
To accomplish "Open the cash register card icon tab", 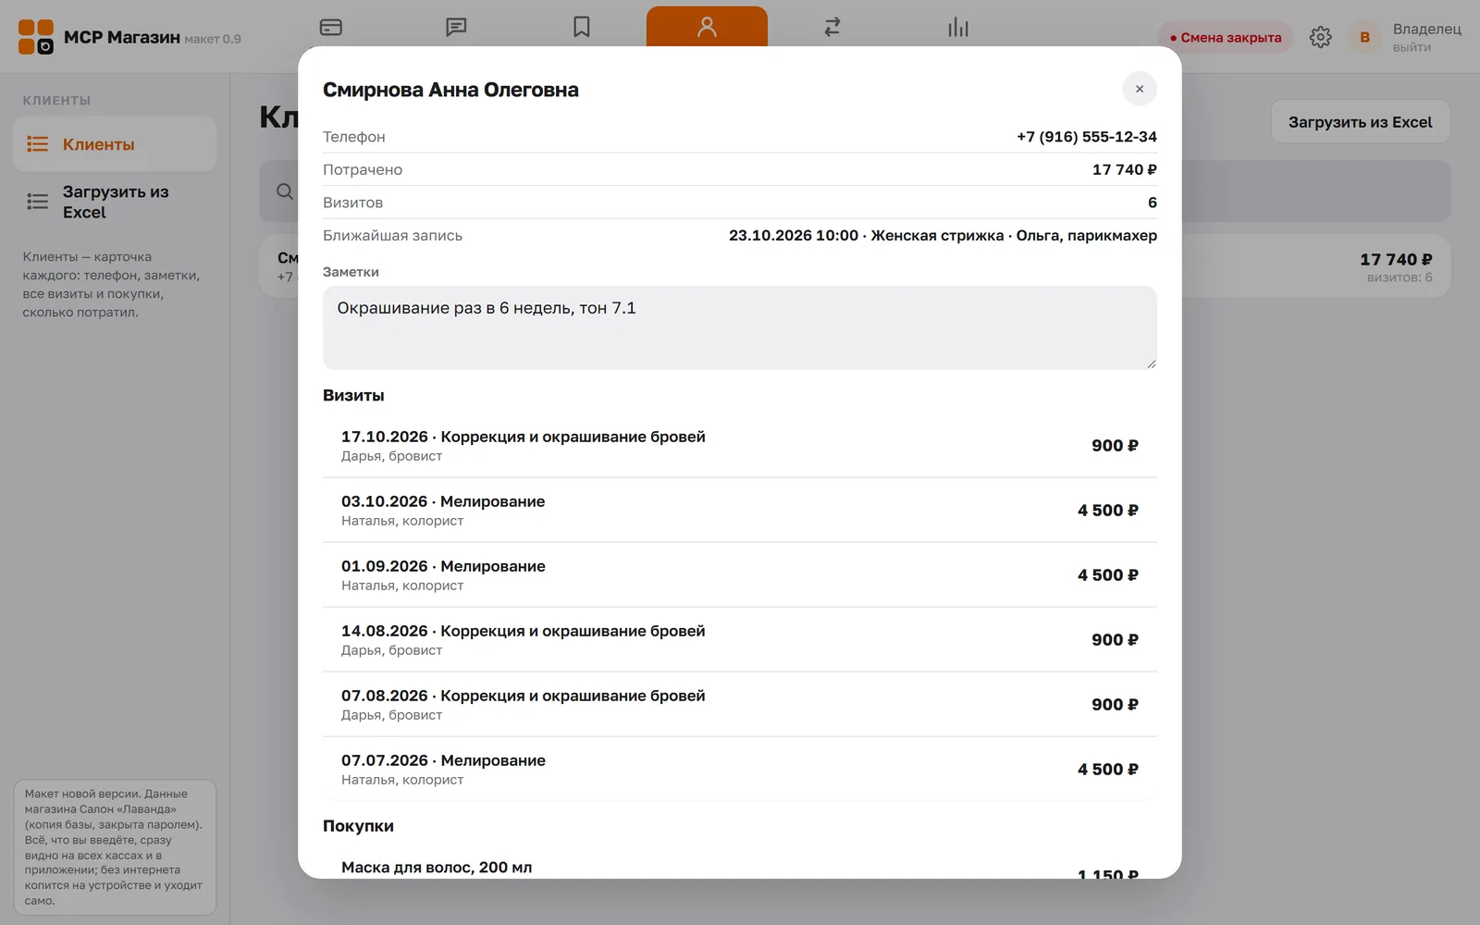I will pos(330,27).
